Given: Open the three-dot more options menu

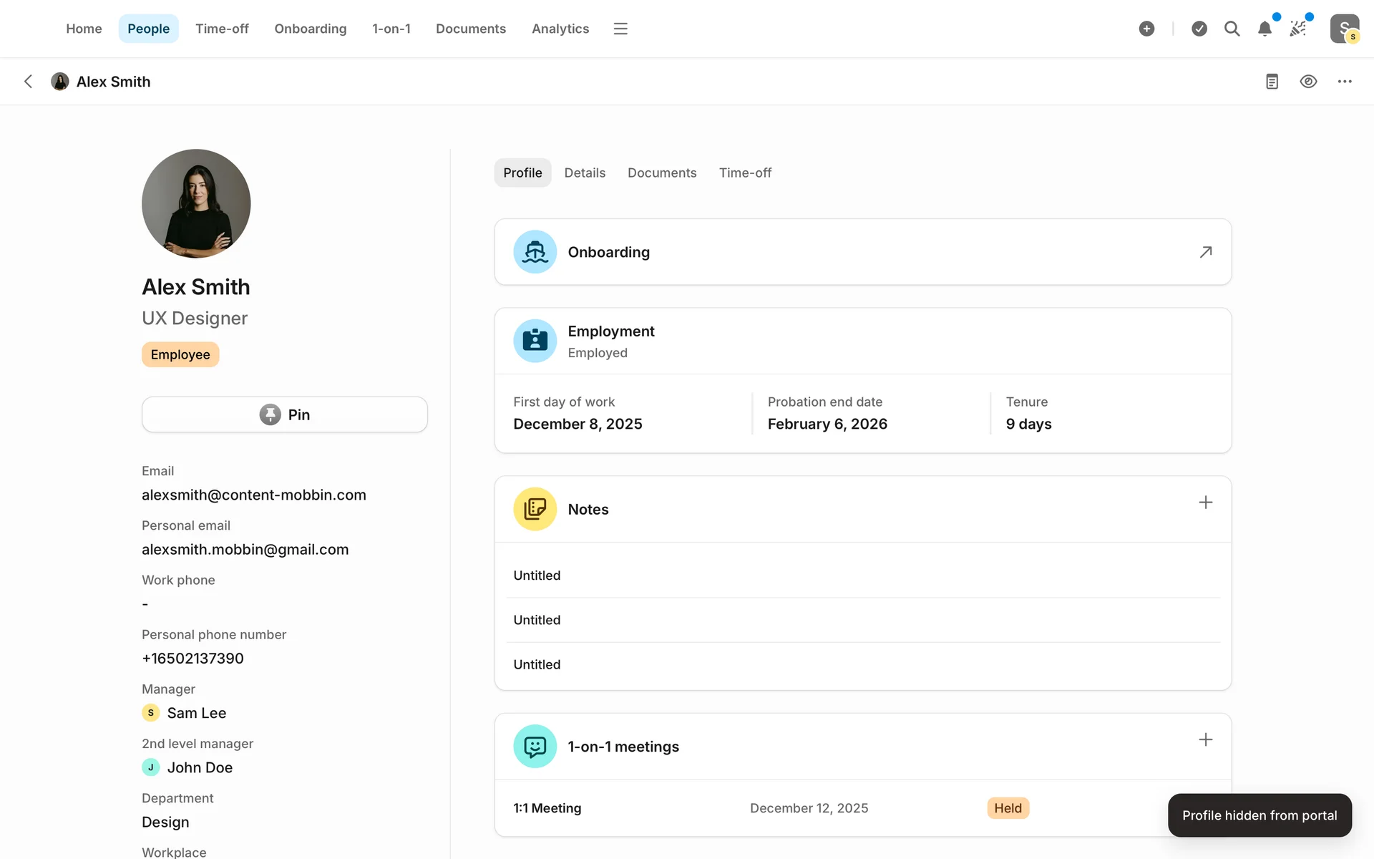Looking at the screenshot, I should click(1345, 82).
